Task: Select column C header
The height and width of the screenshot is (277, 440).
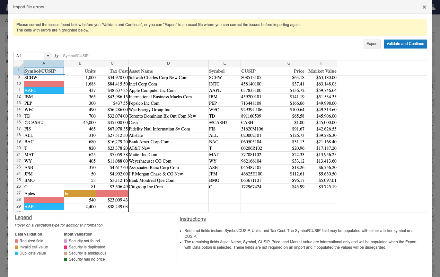Action: pyautogui.click(x=112, y=63)
